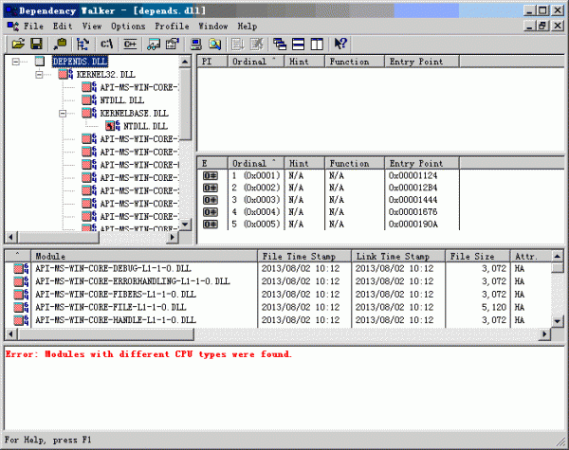Screen dimensions: 569x450
Task: Sort by File Time Stamp column
Action: click(304, 257)
